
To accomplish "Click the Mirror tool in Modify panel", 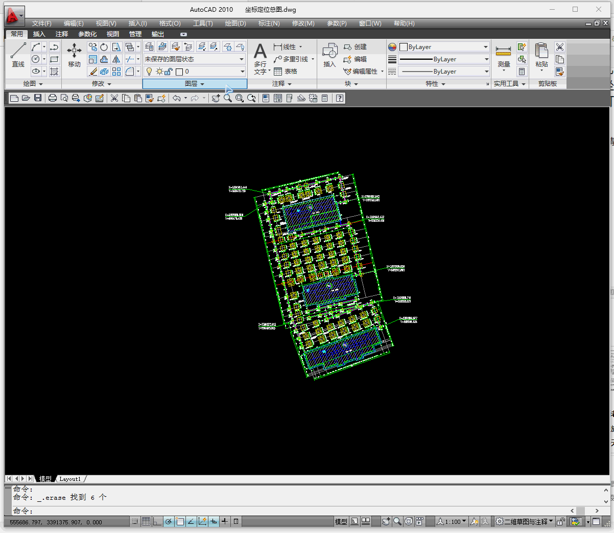I will coord(116,59).
